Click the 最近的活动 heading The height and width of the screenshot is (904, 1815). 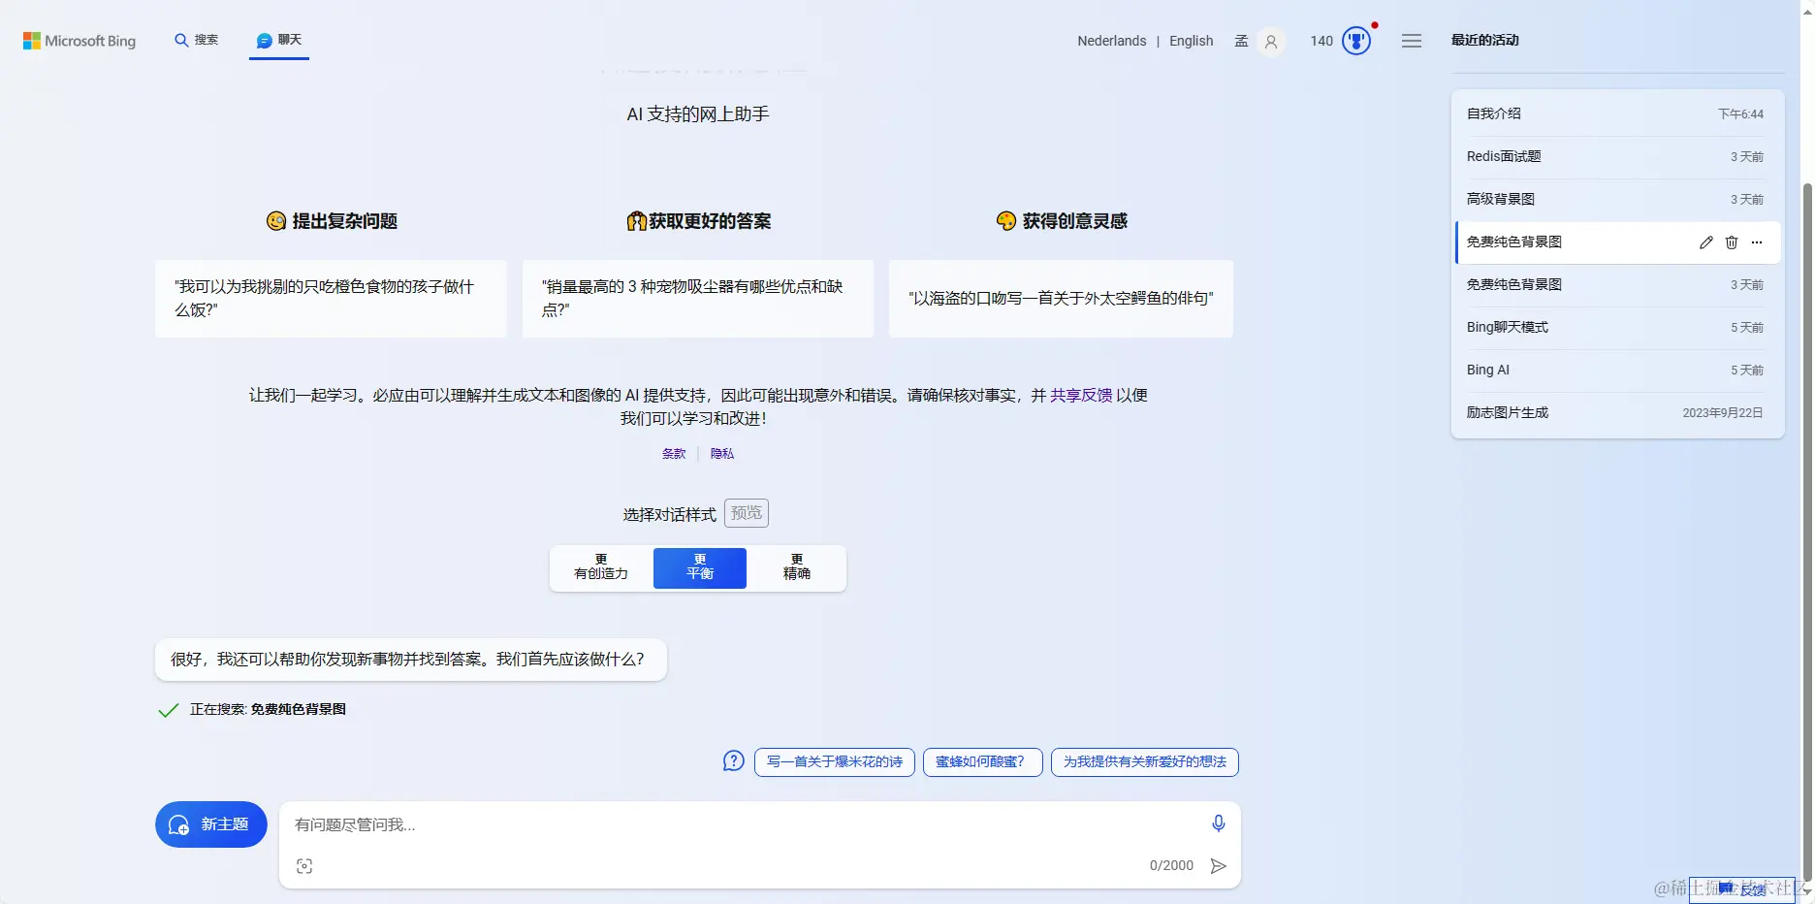point(1485,40)
